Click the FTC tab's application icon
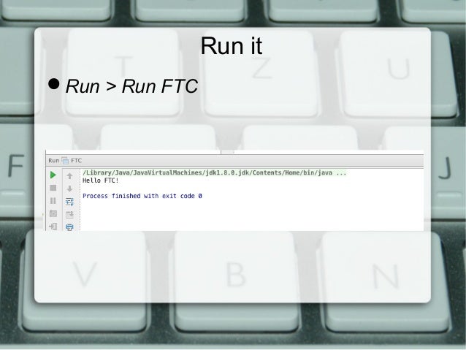Screen dimensions: 466x350 click(x=65, y=161)
